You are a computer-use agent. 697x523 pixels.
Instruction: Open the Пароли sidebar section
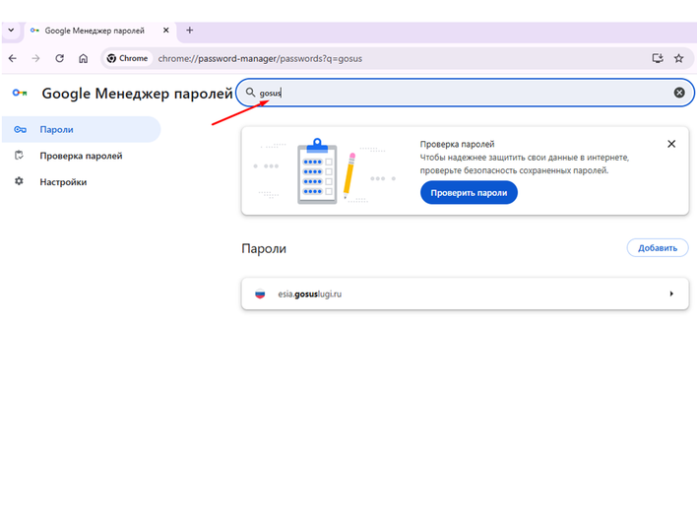(x=81, y=129)
